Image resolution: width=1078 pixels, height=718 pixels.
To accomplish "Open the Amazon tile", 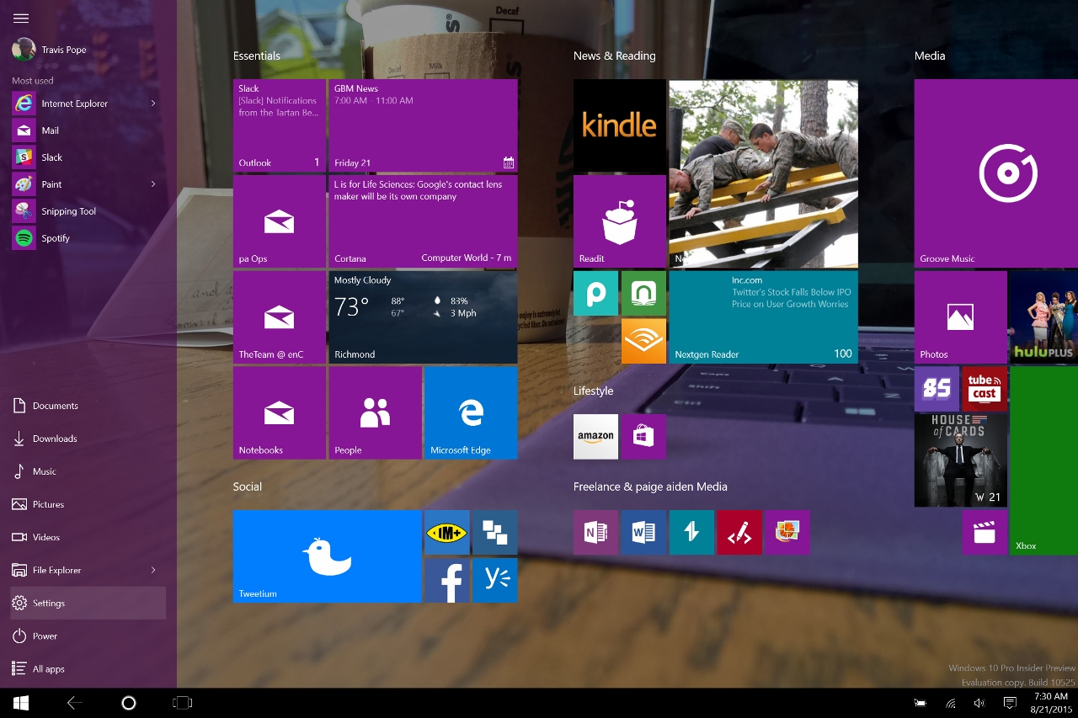I will 595,437.
